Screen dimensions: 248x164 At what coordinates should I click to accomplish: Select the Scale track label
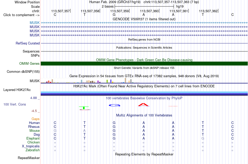point(35,6)
